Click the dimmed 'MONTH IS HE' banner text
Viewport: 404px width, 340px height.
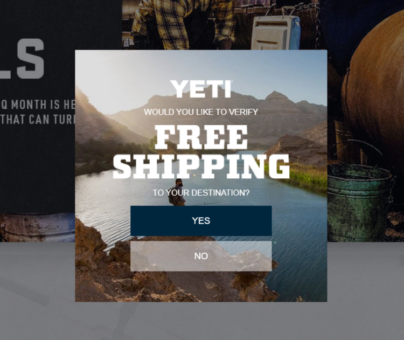[38, 105]
